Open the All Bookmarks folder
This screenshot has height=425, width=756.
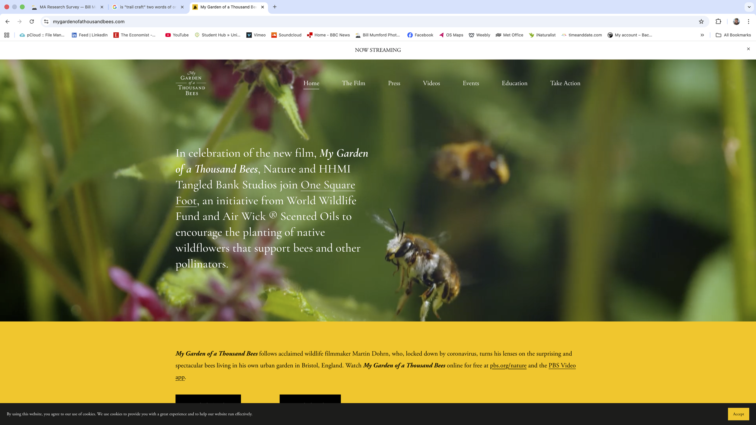733,35
